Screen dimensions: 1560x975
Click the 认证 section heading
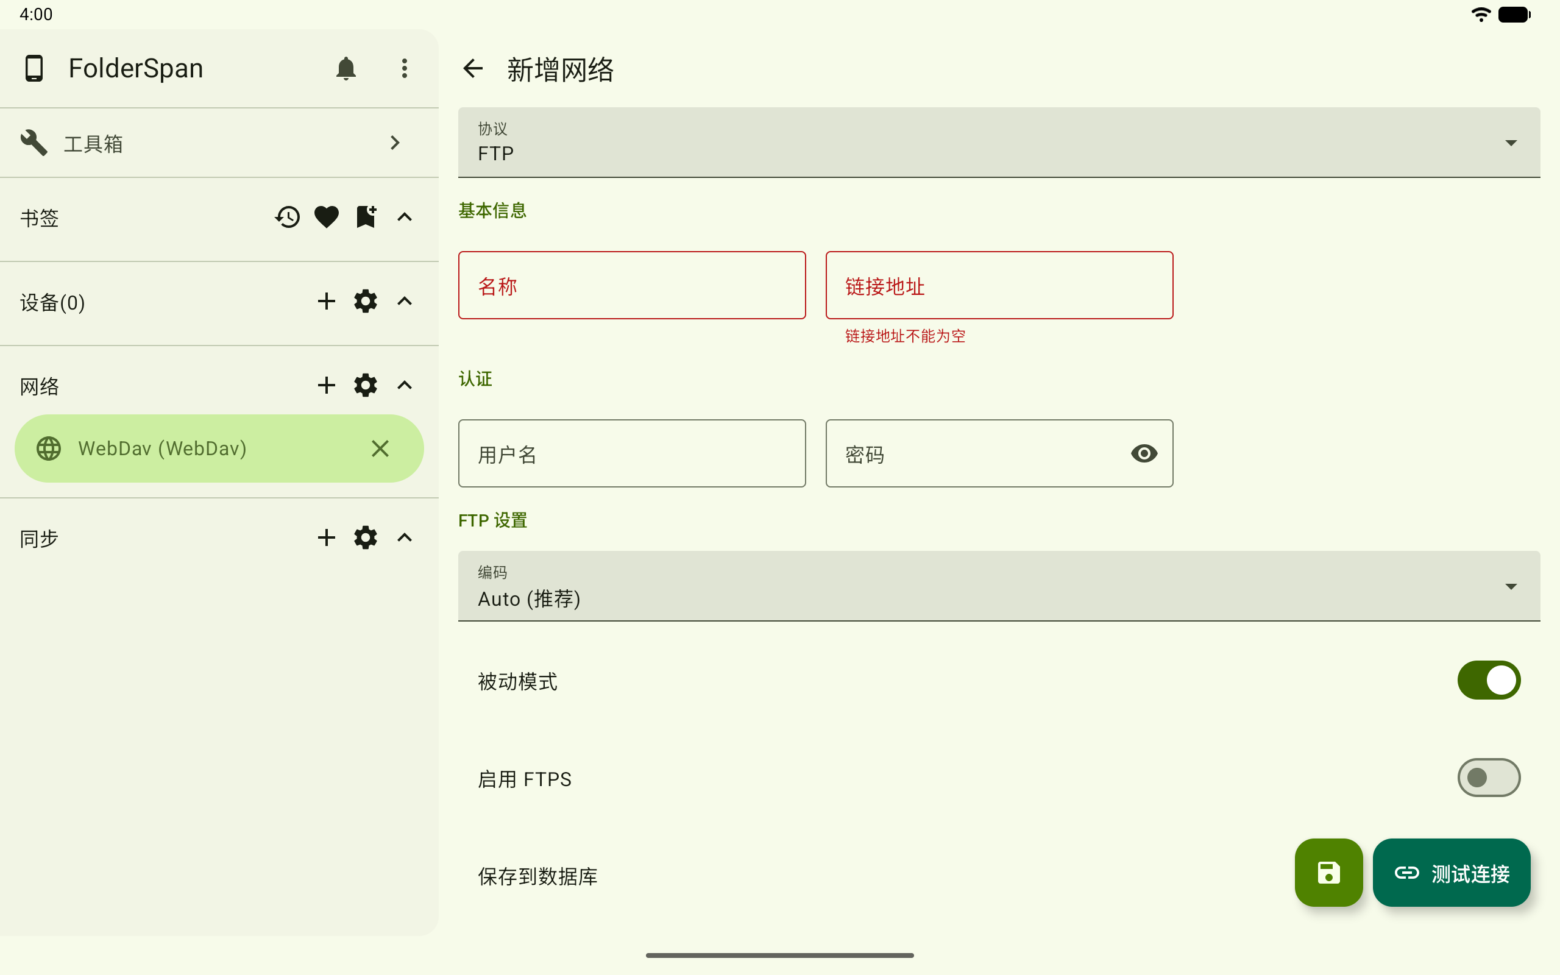tap(475, 378)
